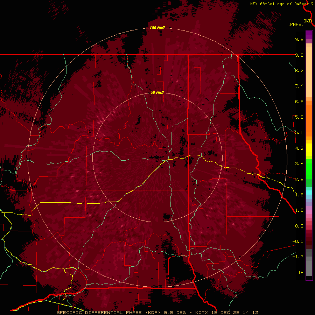Pick the pink band near 1.0 on scale
Viewport: 315px width, 315px height.
click(309, 212)
